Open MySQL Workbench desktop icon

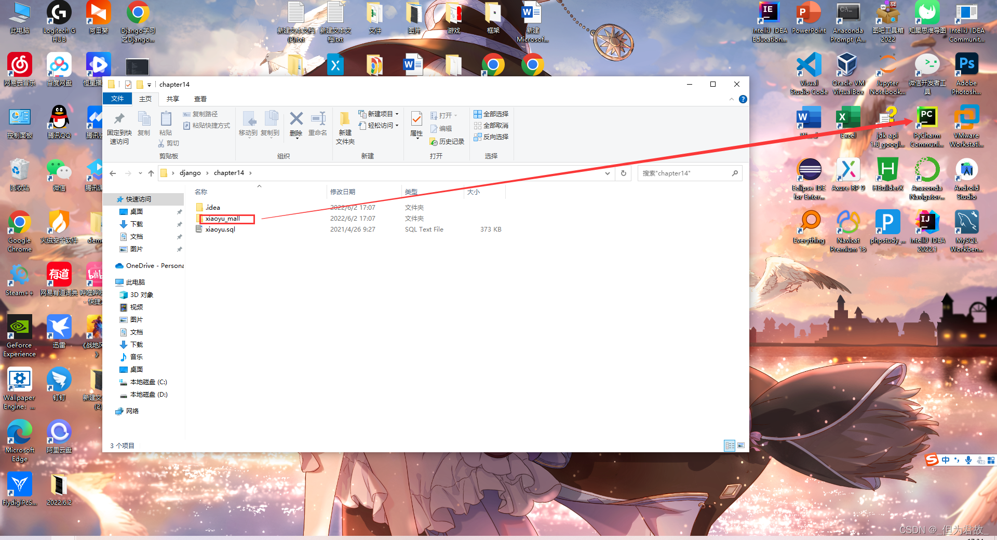coord(966,232)
